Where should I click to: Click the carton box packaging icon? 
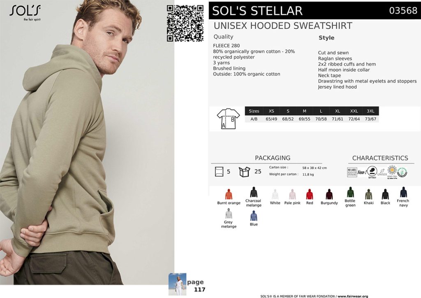coord(244,172)
